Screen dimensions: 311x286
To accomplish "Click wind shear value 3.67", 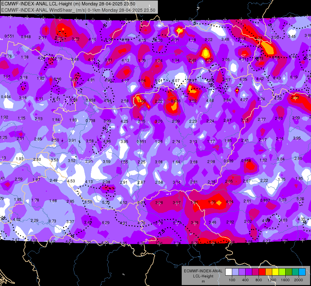I will [x=177, y=203].
